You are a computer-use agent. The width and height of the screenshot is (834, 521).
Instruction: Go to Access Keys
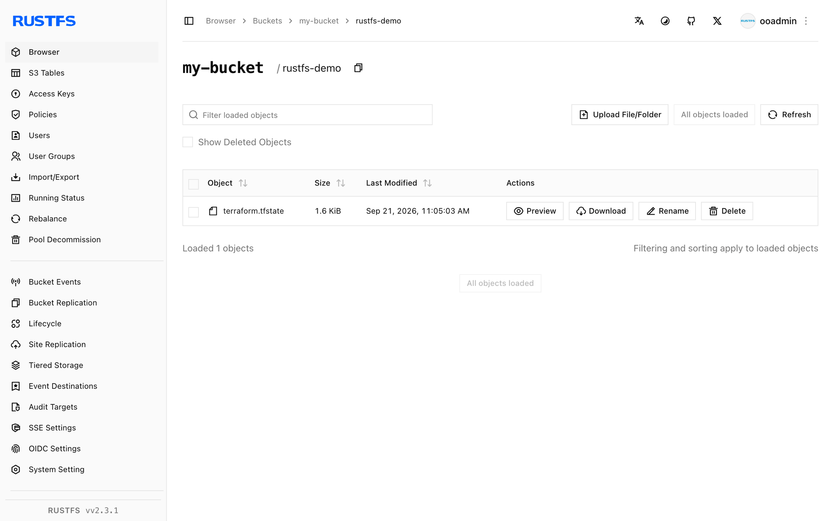82,94
